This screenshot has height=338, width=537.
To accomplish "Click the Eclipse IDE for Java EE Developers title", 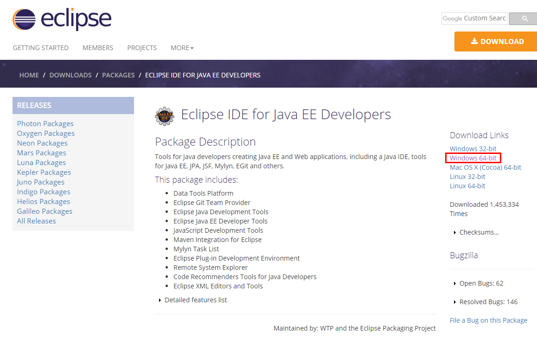I will 286,115.
